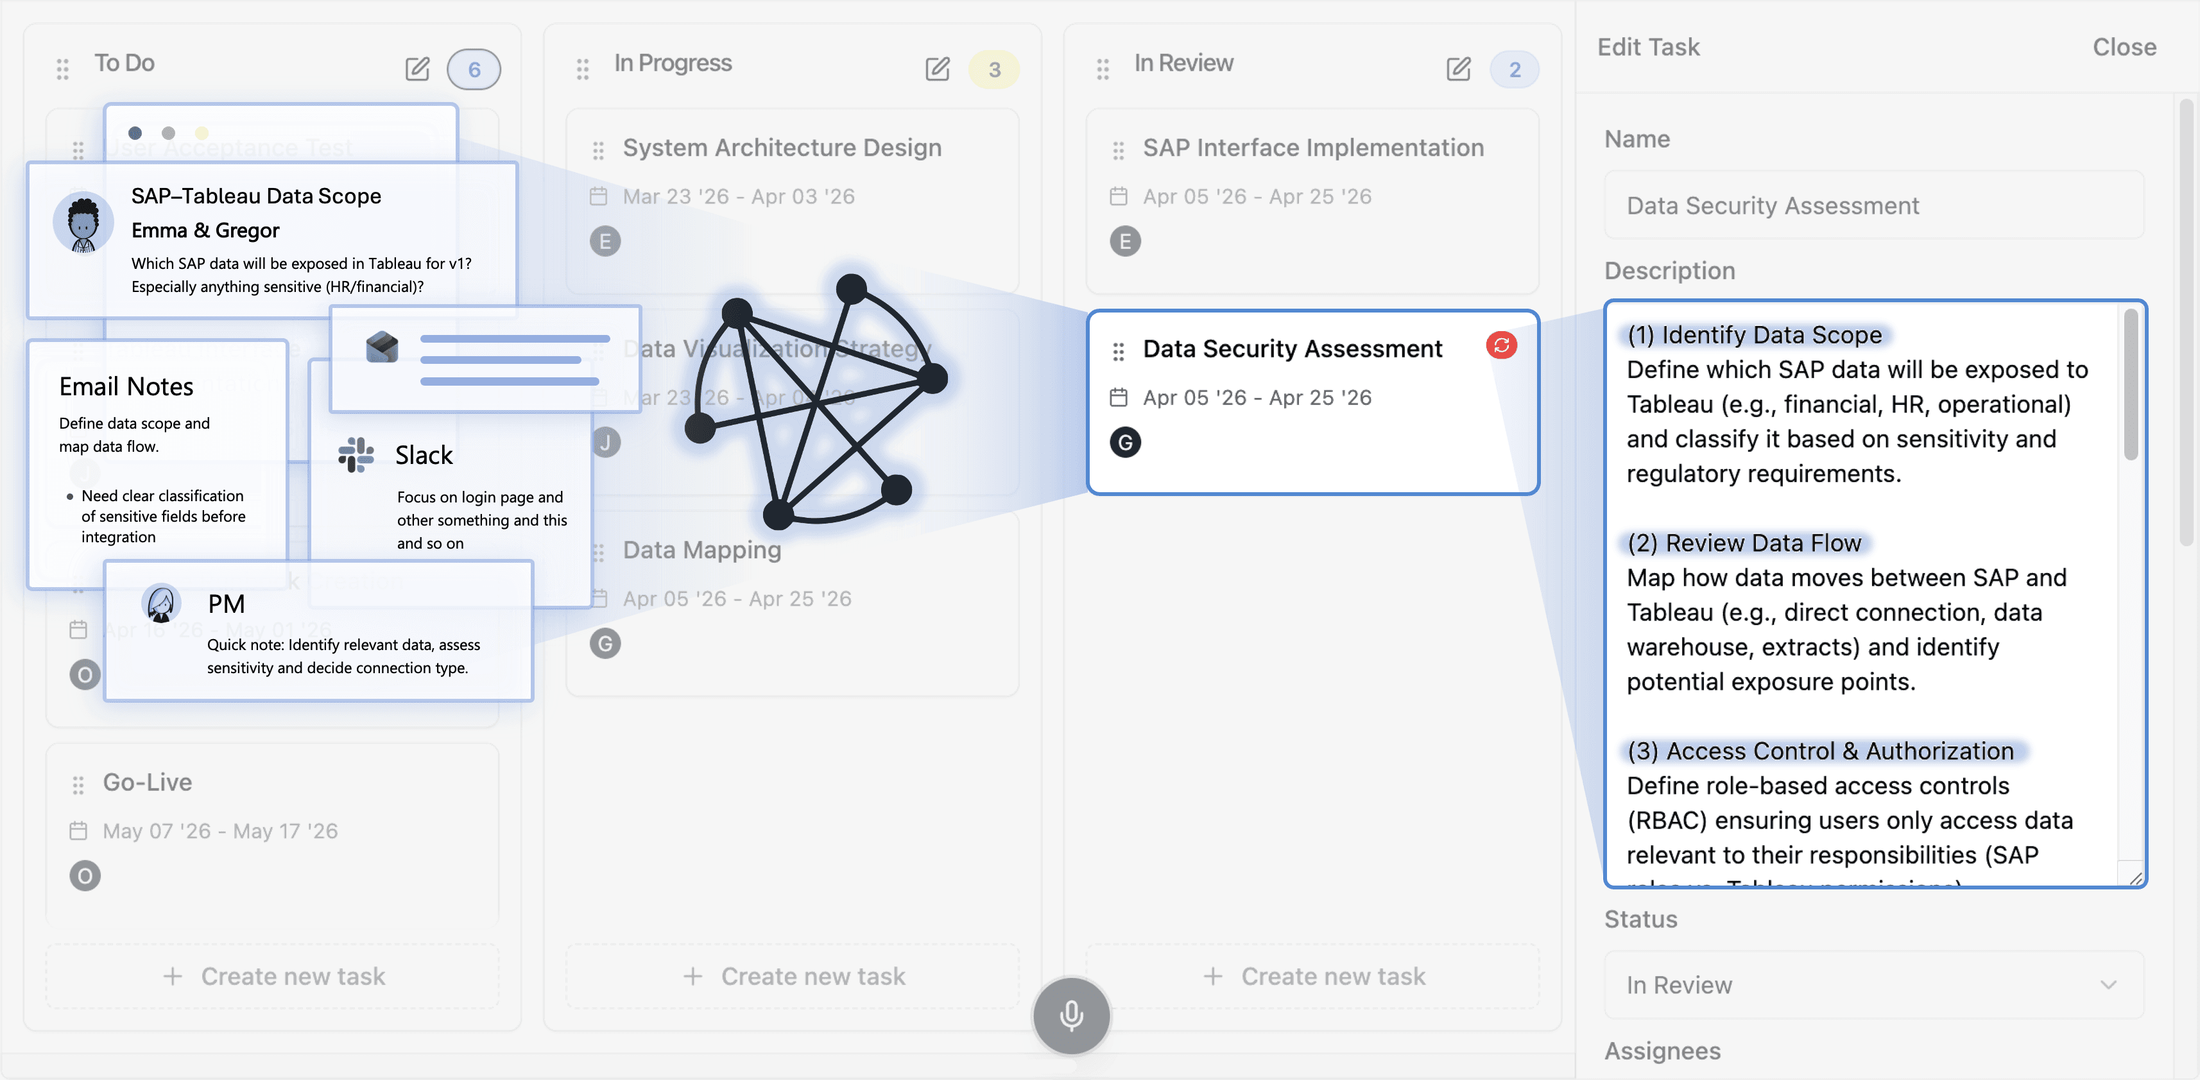2200x1080 pixels.
Task: Click the edit pencil icon in In Progress header
Action: (x=938, y=69)
